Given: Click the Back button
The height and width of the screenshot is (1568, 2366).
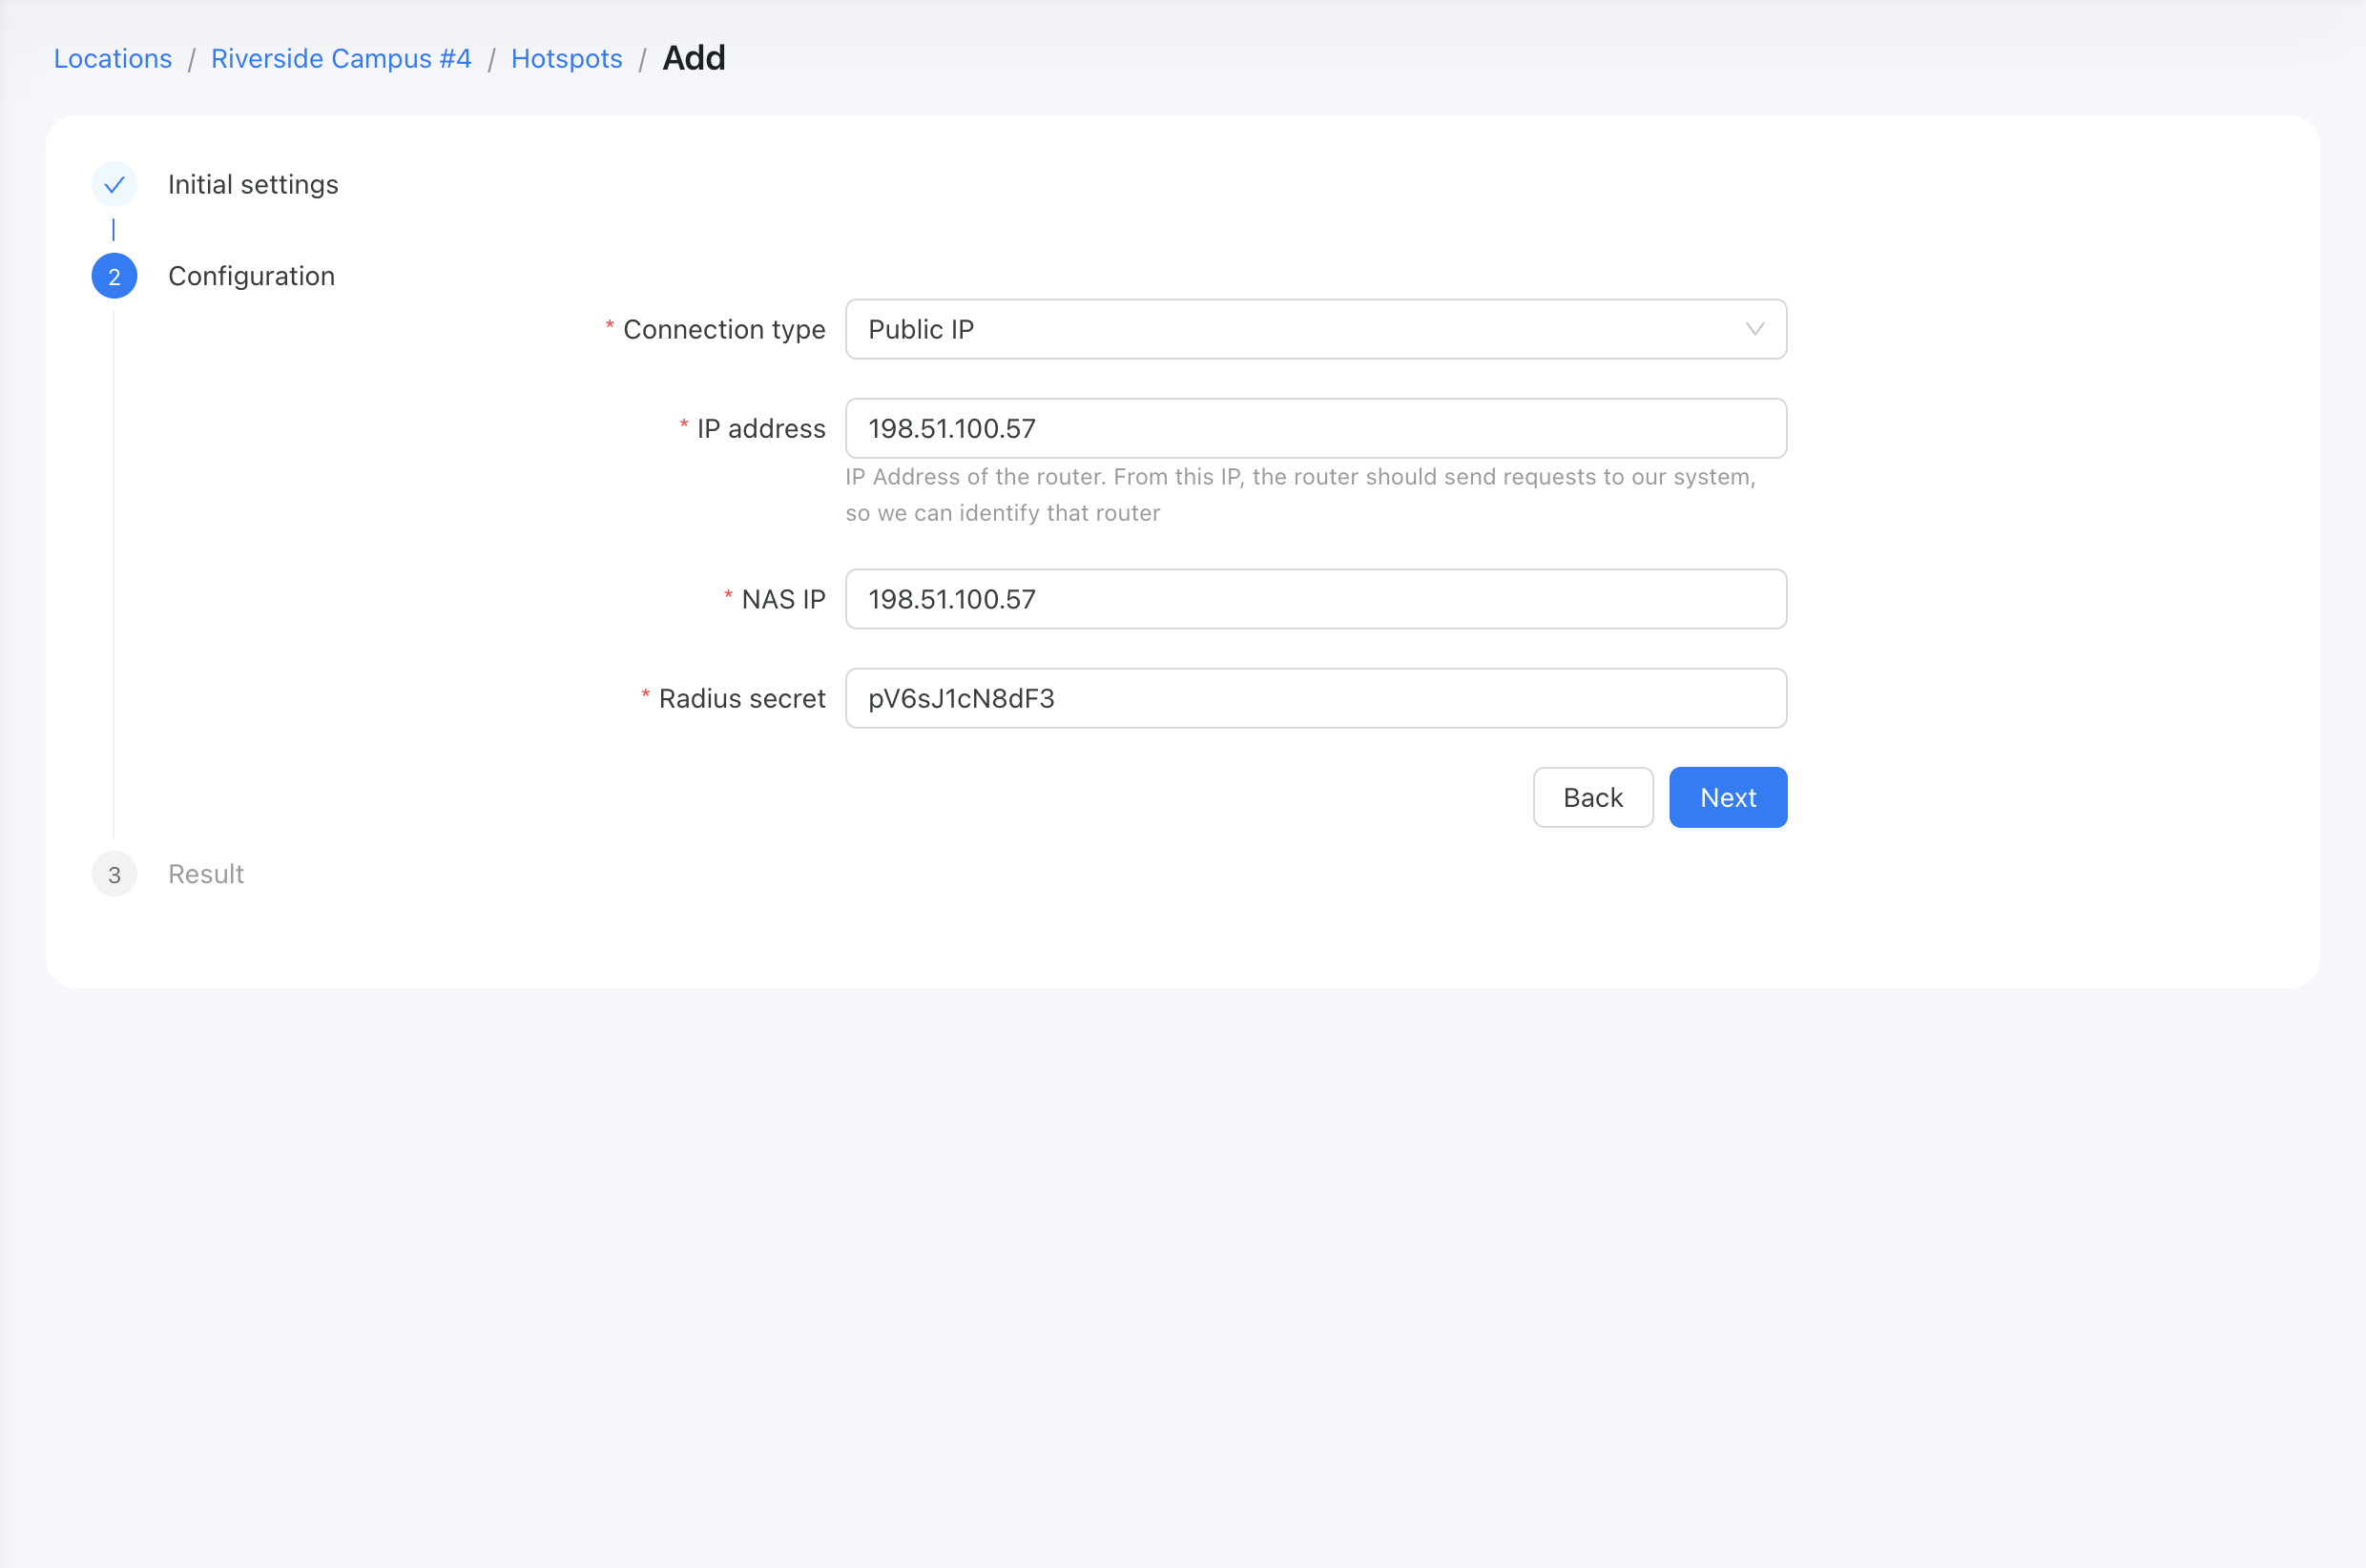Looking at the screenshot, I should click(1593, 798).
